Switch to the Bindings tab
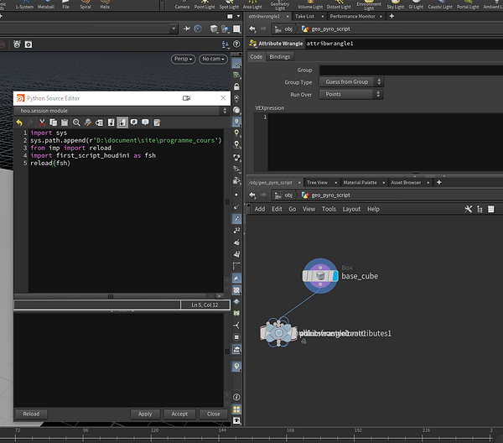The width and height of the screenshot is (503, 443). click(280, 57)
